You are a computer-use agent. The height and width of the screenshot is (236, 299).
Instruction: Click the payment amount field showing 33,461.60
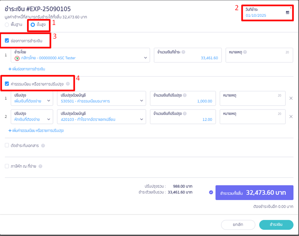(x=187, y=58)
